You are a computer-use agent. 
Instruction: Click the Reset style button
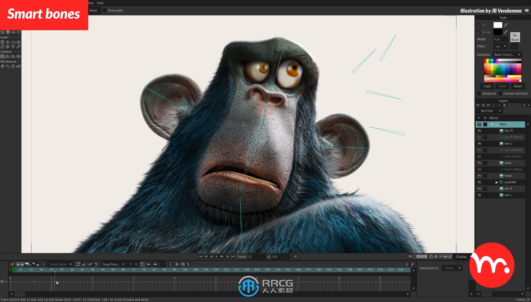[x=518, y=86]
